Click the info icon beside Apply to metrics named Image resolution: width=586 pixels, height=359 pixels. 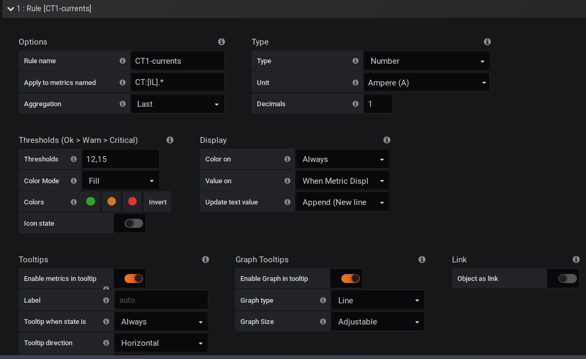coord(122,82)
